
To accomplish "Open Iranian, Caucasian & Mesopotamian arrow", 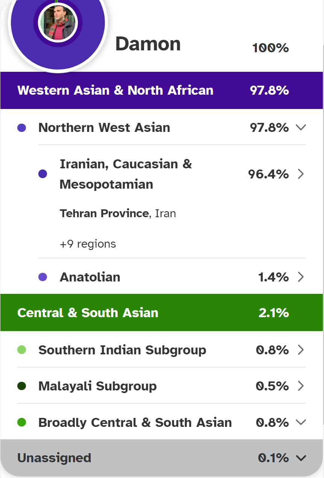I will 301,174.
